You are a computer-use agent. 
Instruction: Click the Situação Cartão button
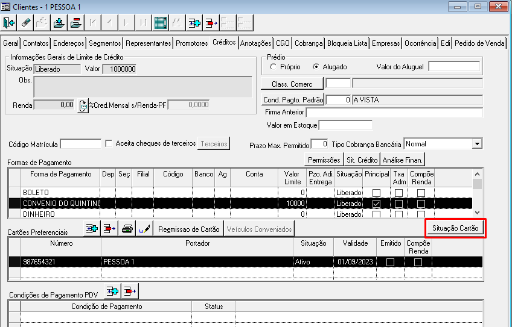[455, 228]
